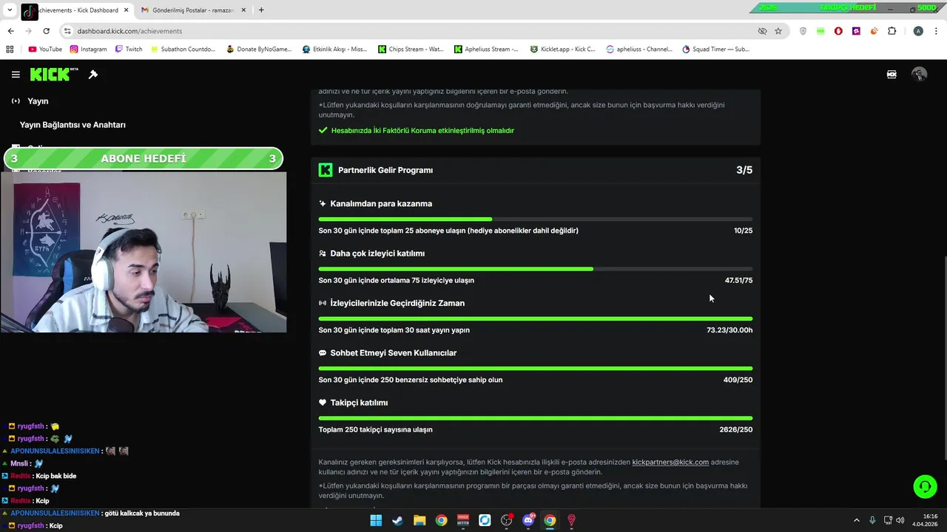This screenshot has width=947, height=532.
Task: Click the 3/5 program score
Action: pyautogui.click(x=744, y=170)
